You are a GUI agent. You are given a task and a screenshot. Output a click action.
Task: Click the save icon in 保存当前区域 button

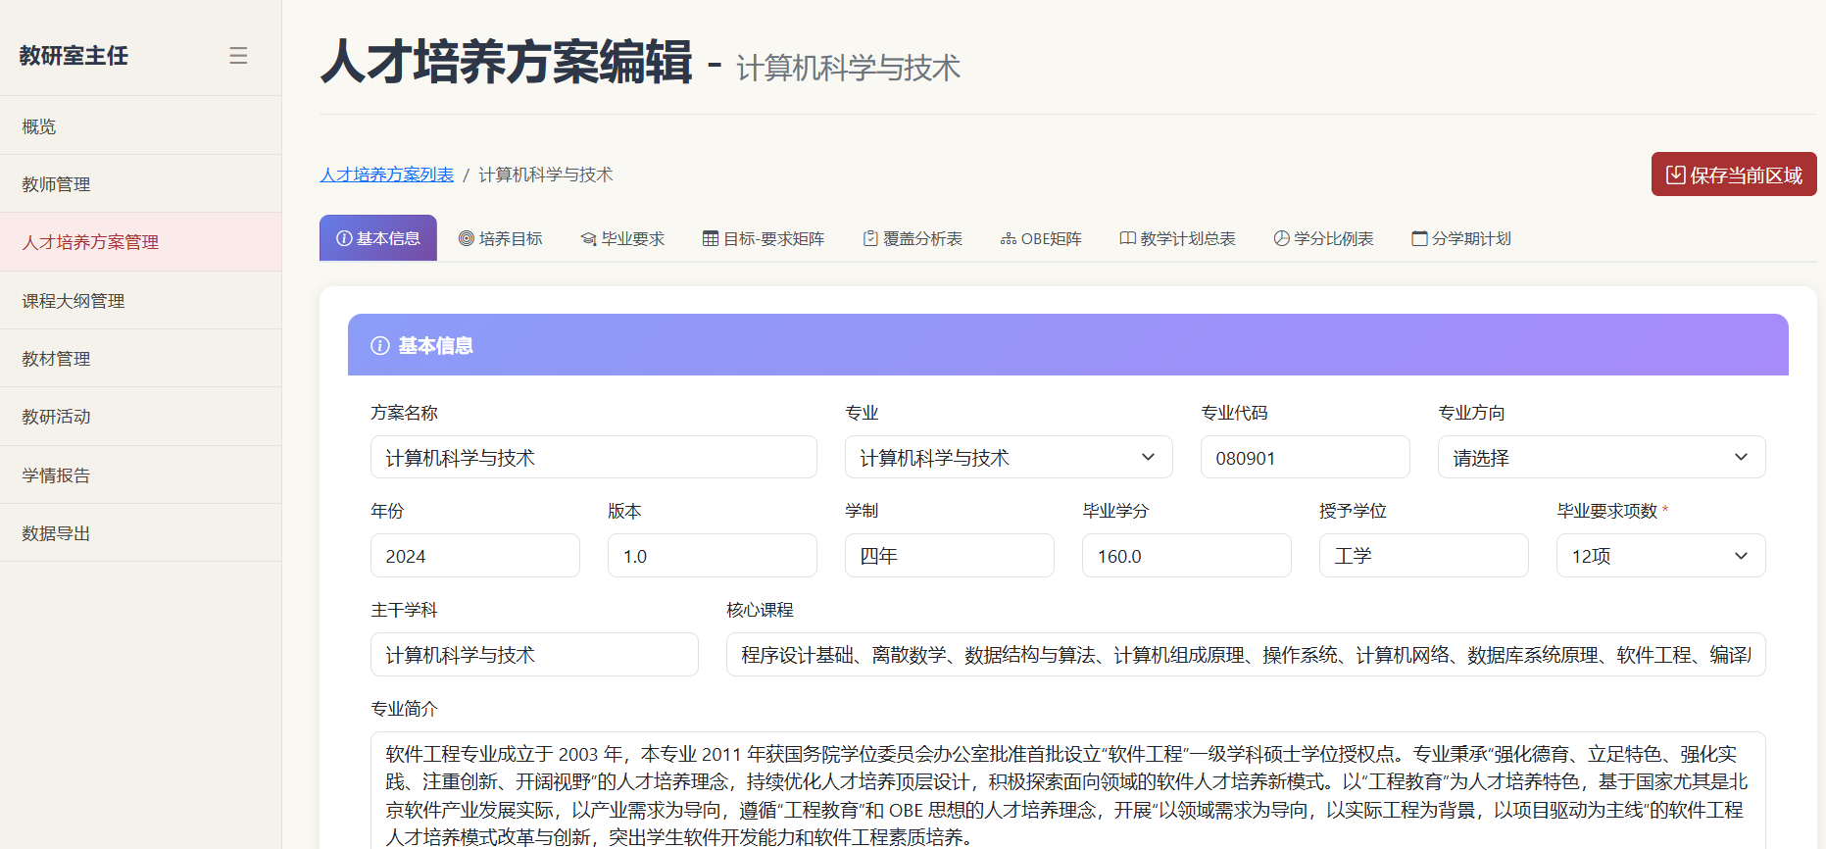(x=1676, y=175)
